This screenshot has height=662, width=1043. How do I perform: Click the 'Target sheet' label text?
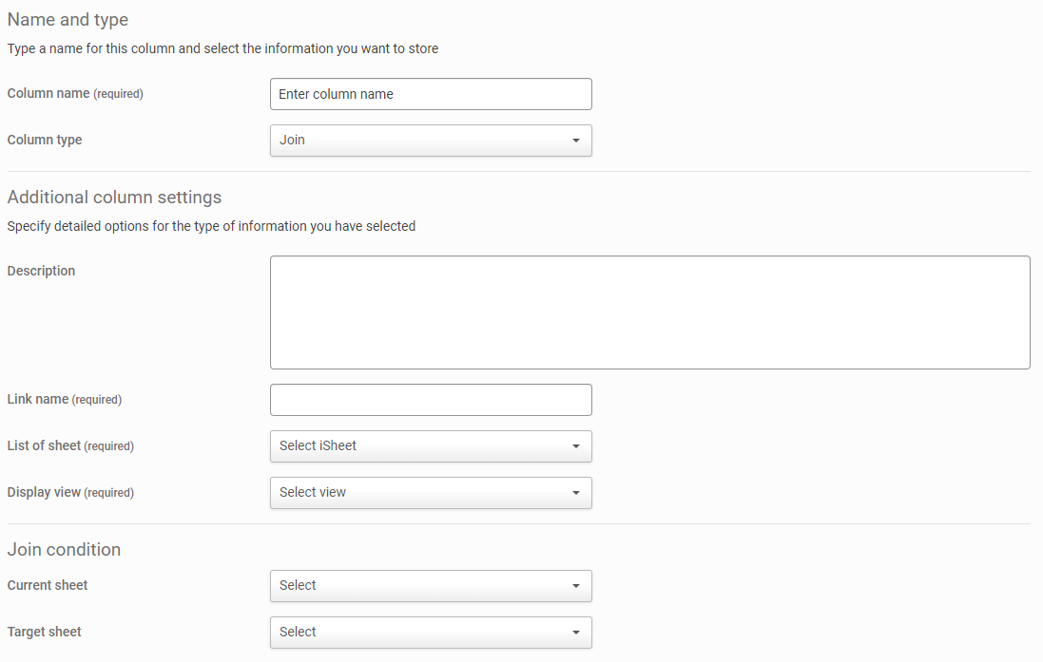point(45,633)
